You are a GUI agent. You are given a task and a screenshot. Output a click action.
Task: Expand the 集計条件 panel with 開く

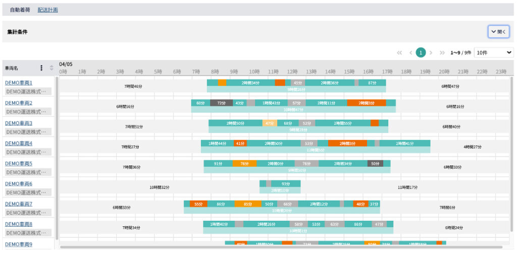(x=498, y=31)
